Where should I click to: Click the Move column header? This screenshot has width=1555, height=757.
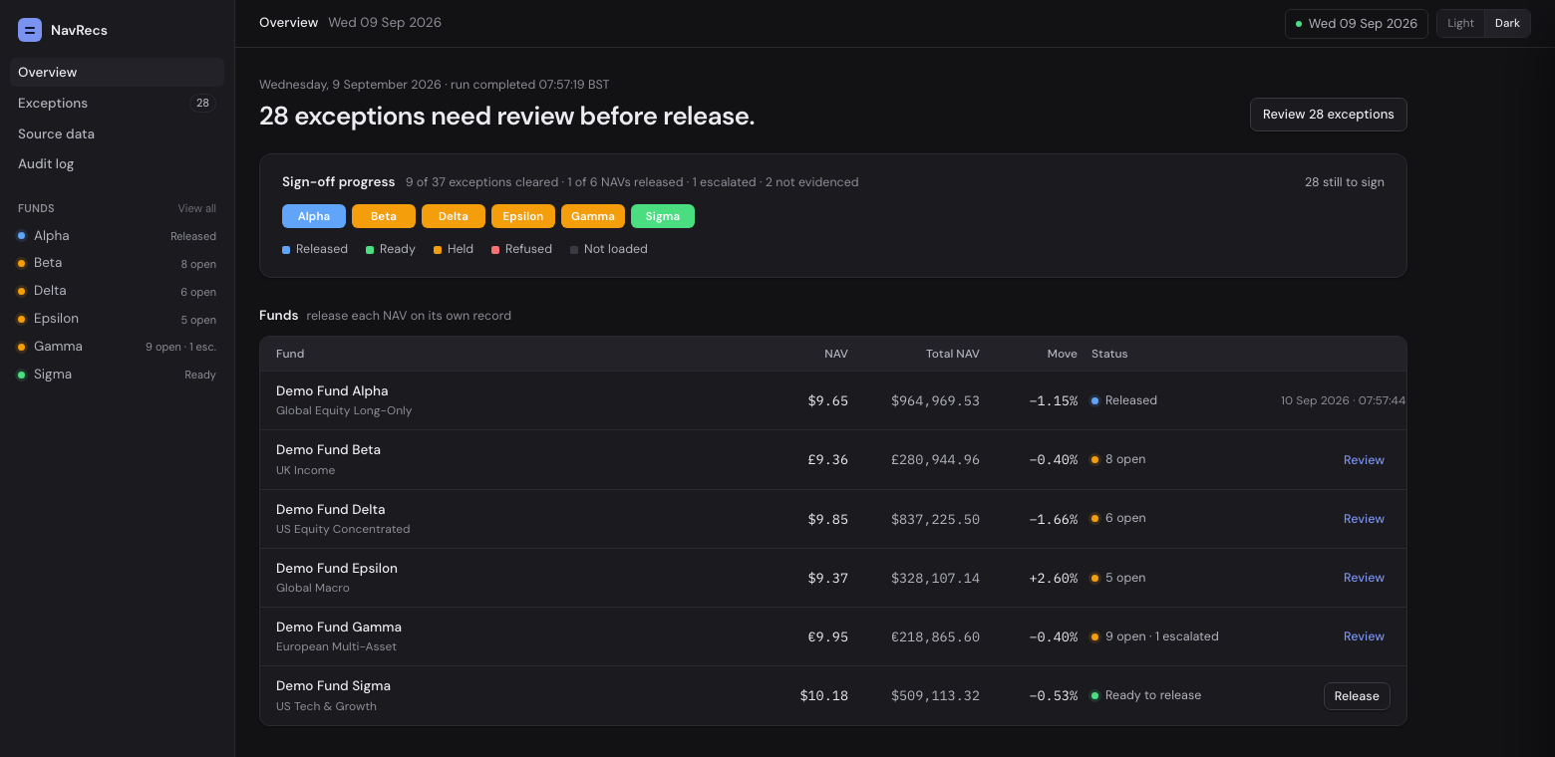(1062, 354)
